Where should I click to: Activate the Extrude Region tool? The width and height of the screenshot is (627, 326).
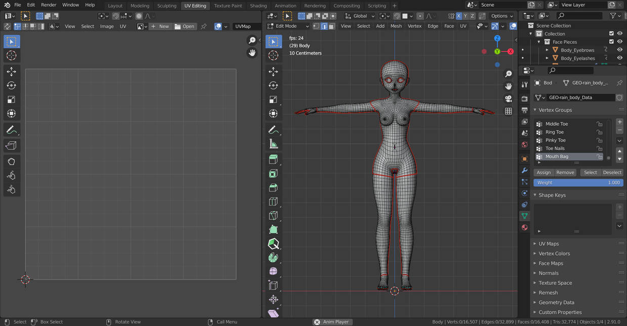273,160
